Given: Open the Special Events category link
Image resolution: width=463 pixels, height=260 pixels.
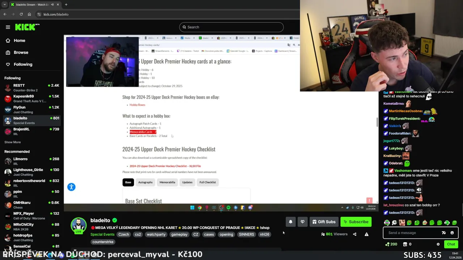Looking at the screenshot, I should [102, 234].
